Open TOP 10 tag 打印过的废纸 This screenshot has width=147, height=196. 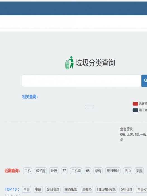click(106, 189)
